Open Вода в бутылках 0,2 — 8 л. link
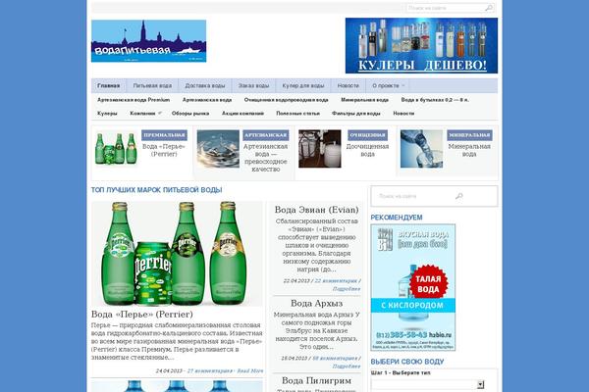589x392 pixels. (x=435, y=100)
